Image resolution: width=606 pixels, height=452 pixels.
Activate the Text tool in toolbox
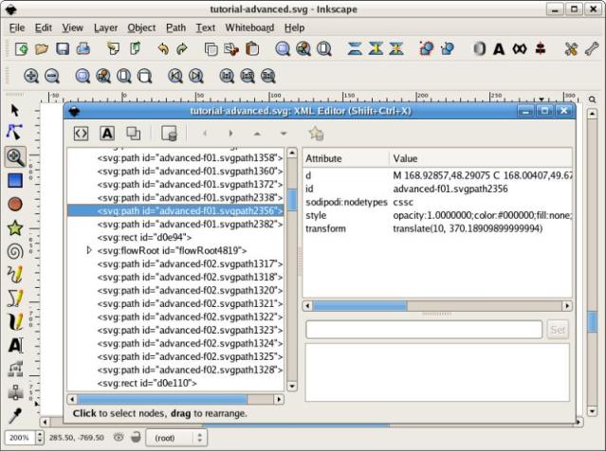pos(14,346)
